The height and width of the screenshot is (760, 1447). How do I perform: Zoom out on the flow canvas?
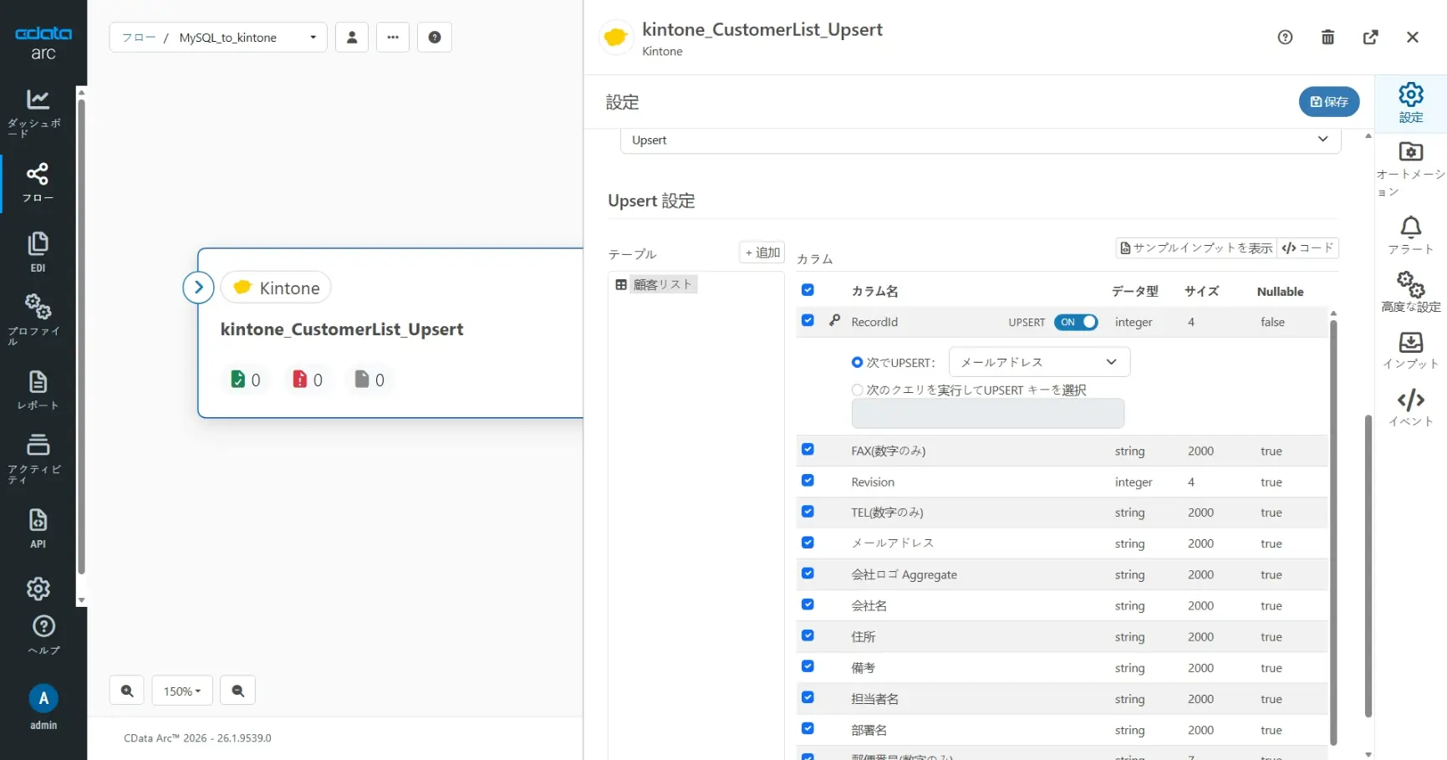(x=238, y=691)
